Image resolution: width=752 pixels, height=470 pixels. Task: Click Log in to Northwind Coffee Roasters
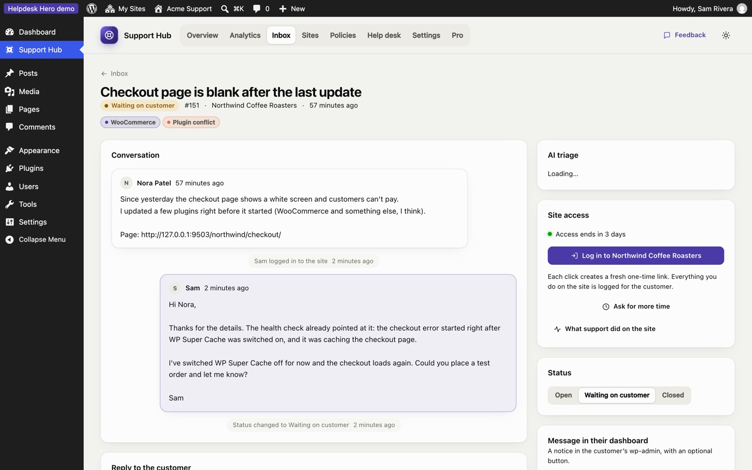click(635, 256)
